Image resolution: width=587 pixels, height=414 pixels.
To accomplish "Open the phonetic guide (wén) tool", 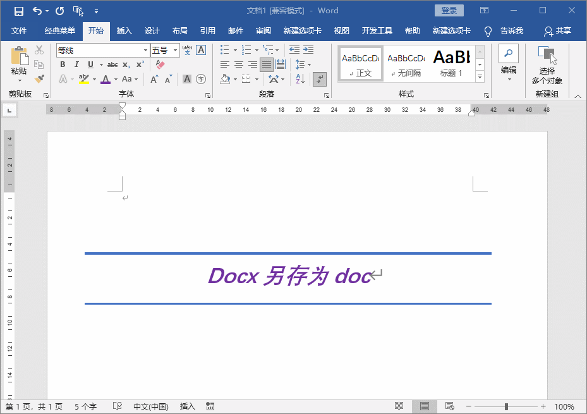I will (187, 50).
